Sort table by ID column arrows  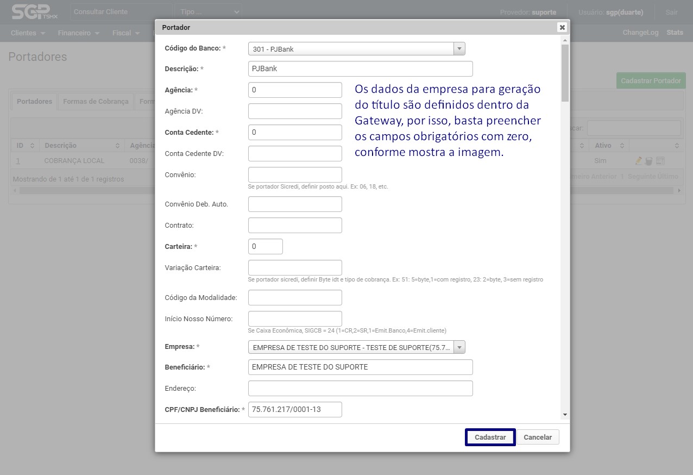32,146
